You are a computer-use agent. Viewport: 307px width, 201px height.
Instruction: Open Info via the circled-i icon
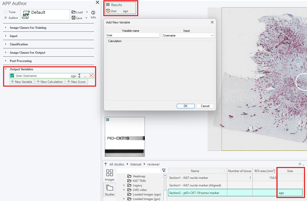pos(93,12)
